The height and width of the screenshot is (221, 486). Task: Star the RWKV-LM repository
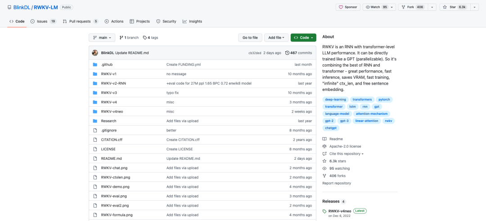pos(454,7)
